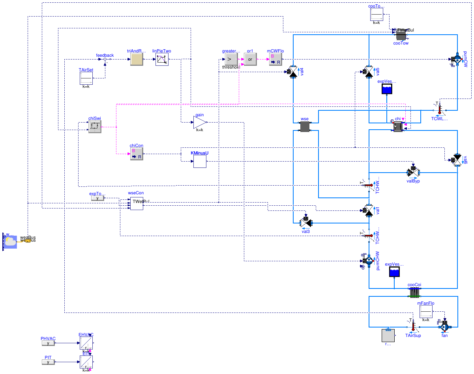Image resolution: width=474 pixels, height=374 pixels.
Task: Click the TCHW sensor above val1
Action: 368,185
